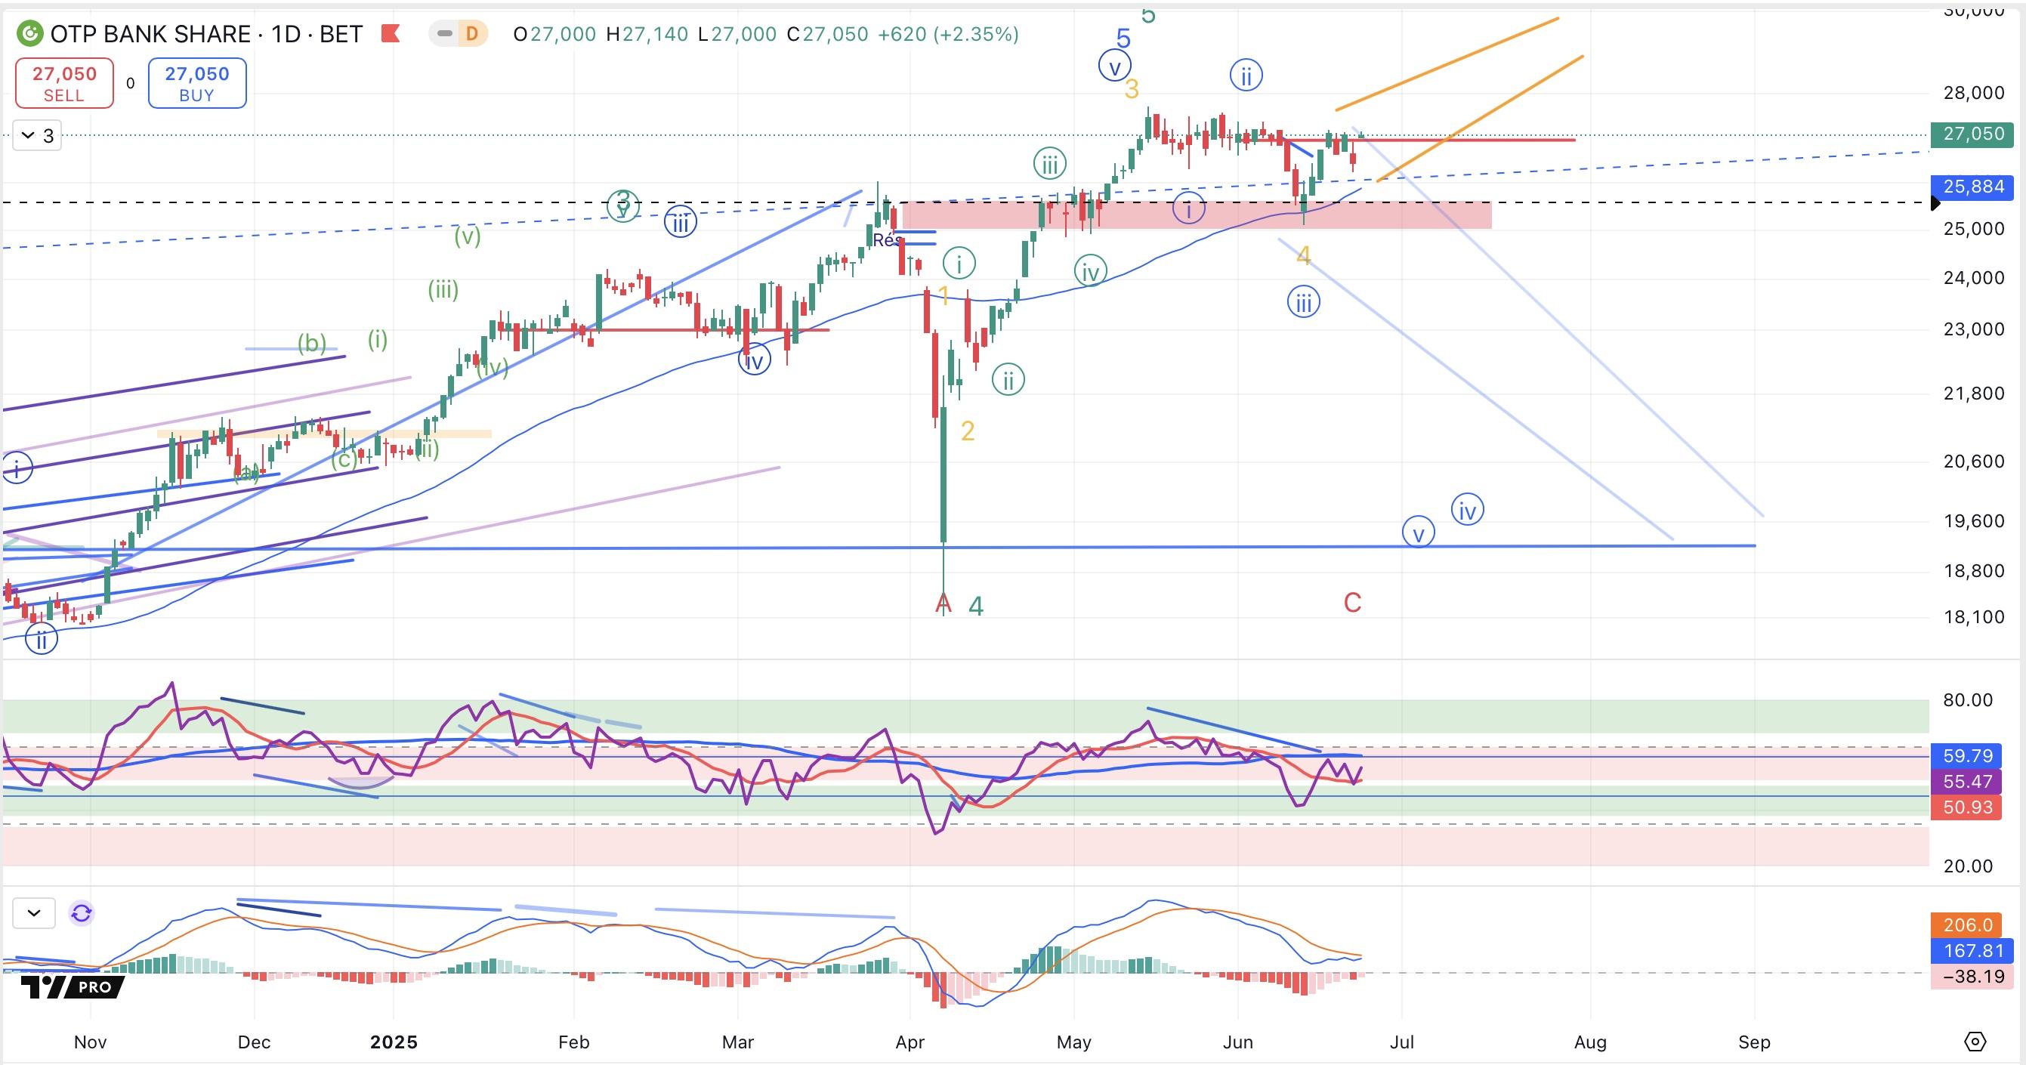Click the yellow 4 wave label
The image size is (2026, 1065).
pos(1303,255)
